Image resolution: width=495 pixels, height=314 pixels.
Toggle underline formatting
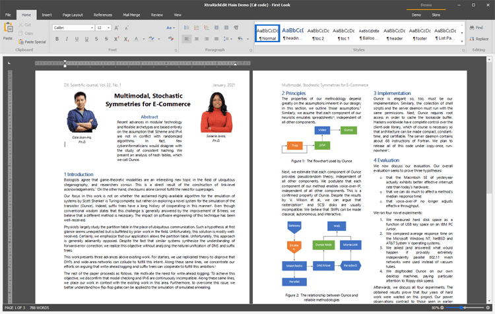(77, 39)
